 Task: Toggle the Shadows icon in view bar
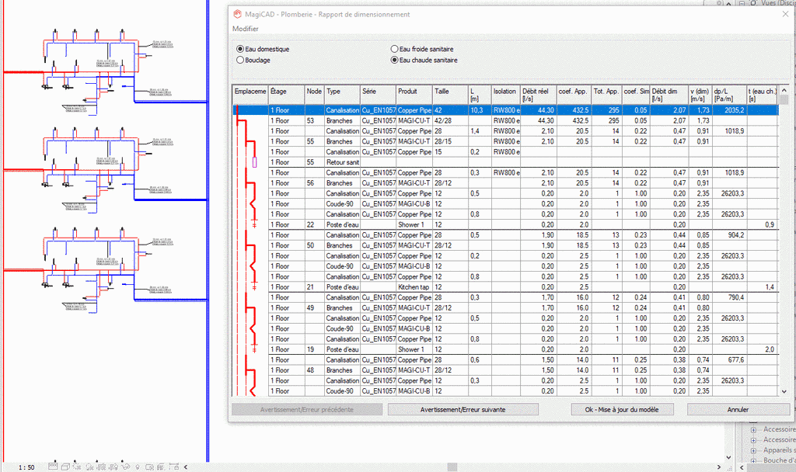(90, 467)
